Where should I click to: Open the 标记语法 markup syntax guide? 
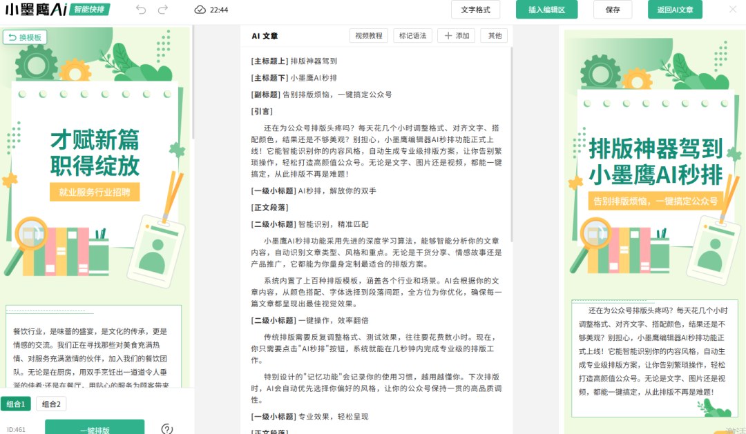[412, 36]
